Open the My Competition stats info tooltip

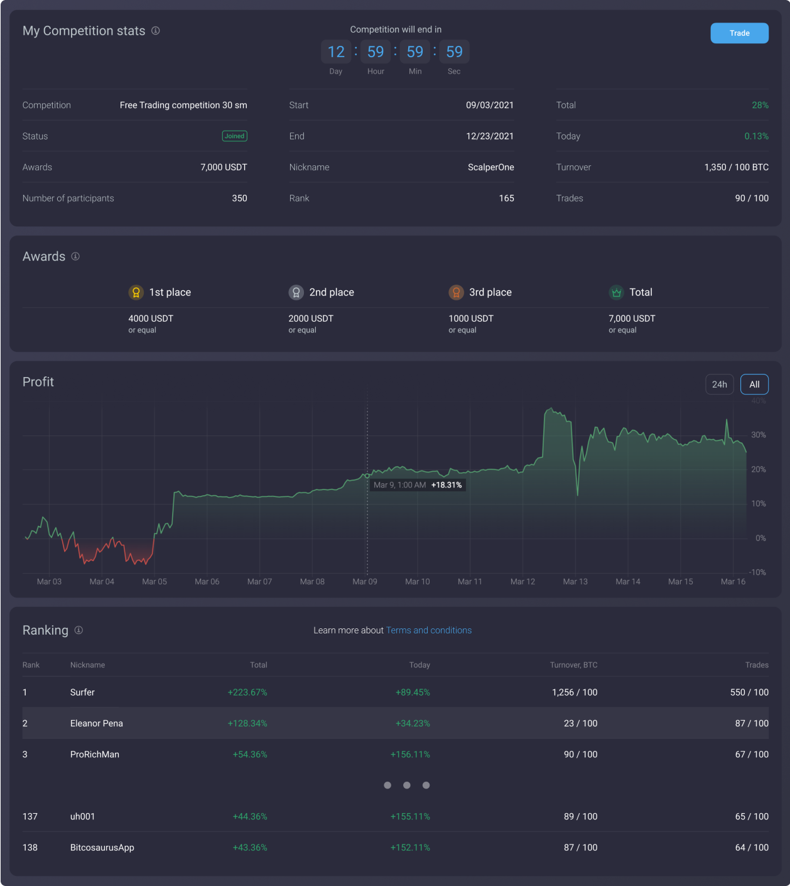[156, 31]
